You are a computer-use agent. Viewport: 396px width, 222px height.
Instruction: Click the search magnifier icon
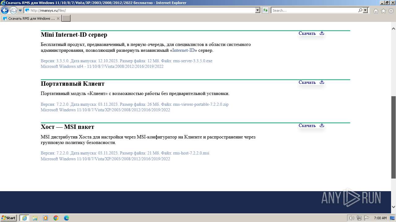pyautogui.click(x=360, y=10)
